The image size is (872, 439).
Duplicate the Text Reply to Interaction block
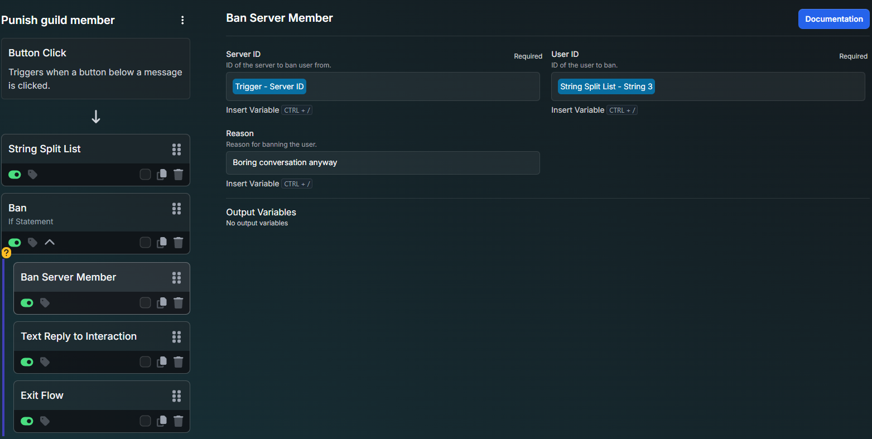pyautogui.click(x=162, y=362)
